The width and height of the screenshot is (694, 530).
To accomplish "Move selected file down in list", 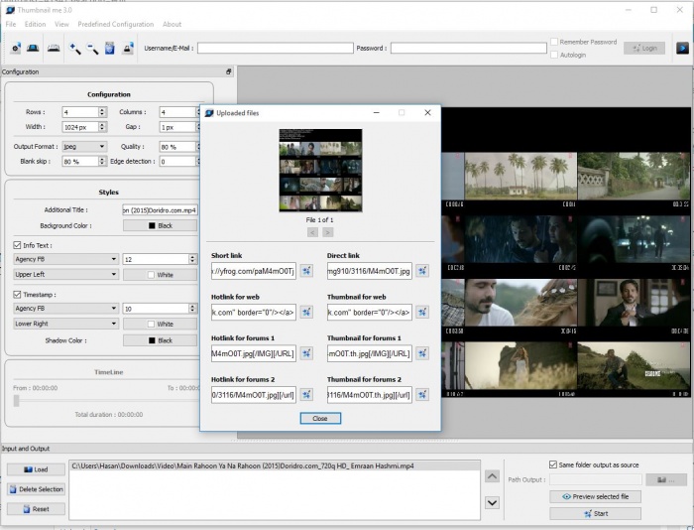I will (x=492, y=502).
